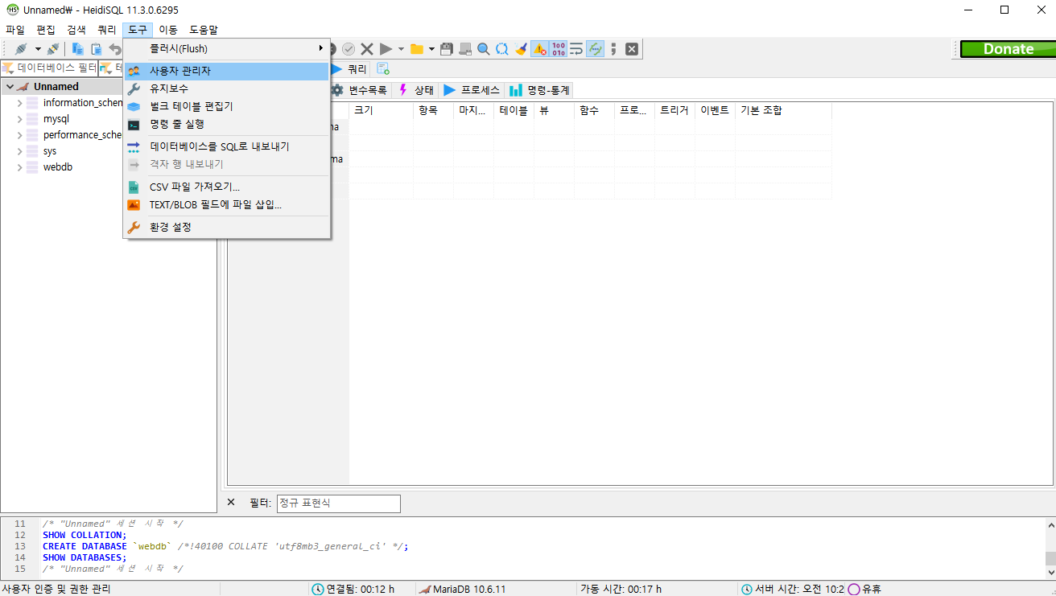Viewport: 1056px width, 596px height.
Task: Click the floppy disk save icon
Action: click(x=447, y=49)
